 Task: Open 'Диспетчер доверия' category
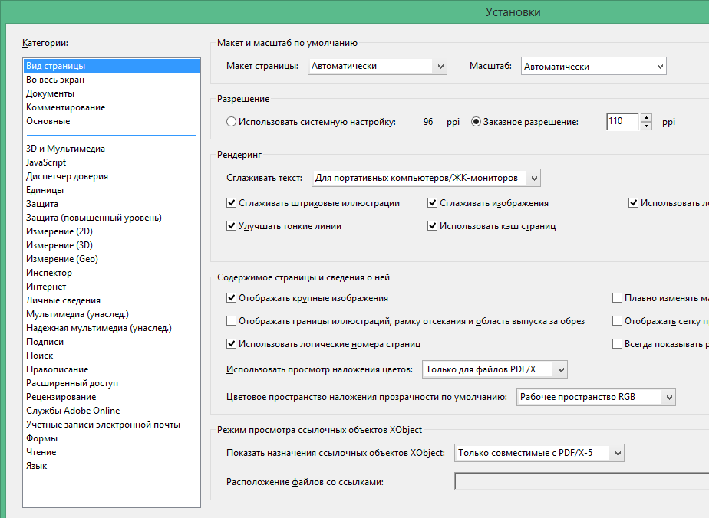point(111,176)
